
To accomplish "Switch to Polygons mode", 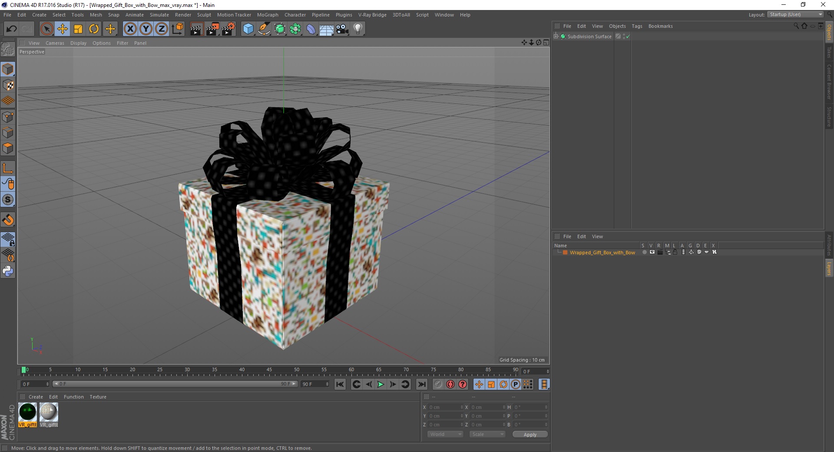I will pyautogui.click(x=8, y=148).
